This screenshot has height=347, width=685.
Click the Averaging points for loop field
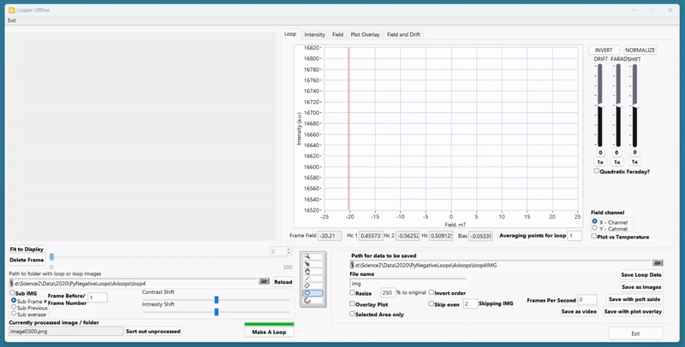pos(575,236)
